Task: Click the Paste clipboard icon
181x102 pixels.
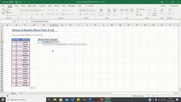Action: [x=3, y=11]
